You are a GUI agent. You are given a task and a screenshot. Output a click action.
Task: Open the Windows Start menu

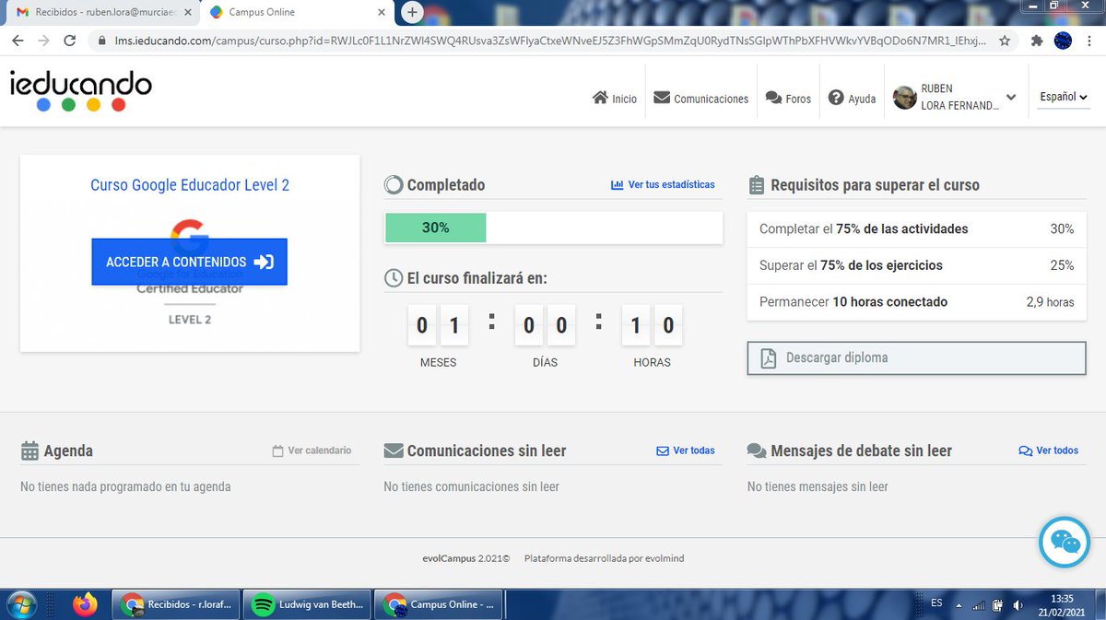(21, 604)
